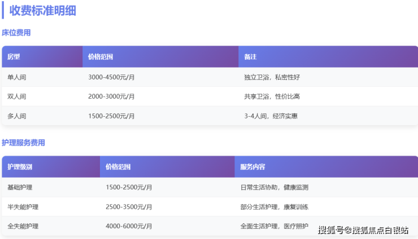Click the 服务内容 column header
Viewport: 418px width, 239px height.
pyautogui.click(x=252, y=167)
